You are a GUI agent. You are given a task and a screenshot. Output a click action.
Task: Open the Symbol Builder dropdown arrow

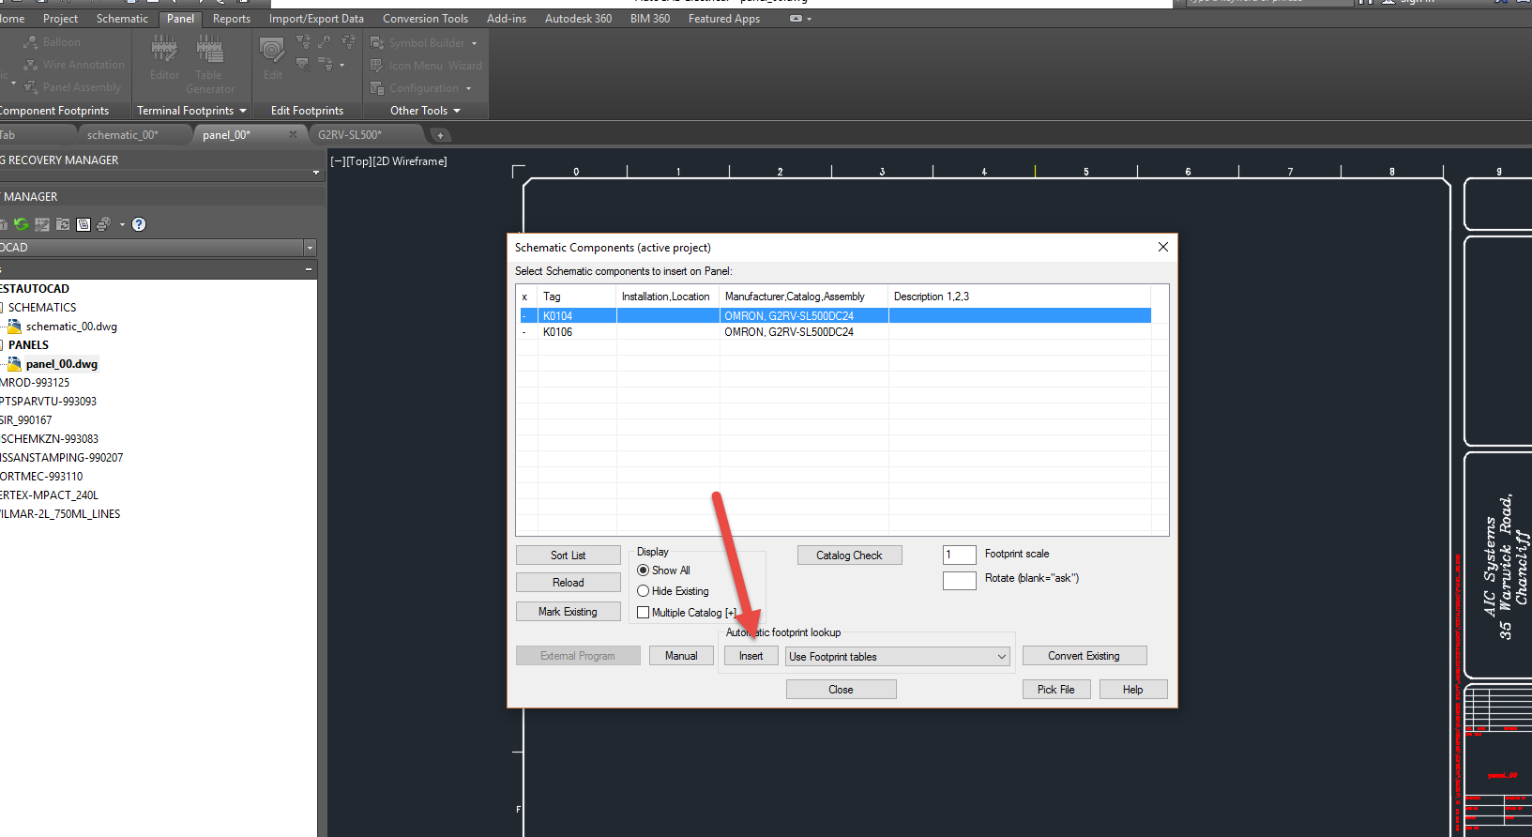click(474, 43)
